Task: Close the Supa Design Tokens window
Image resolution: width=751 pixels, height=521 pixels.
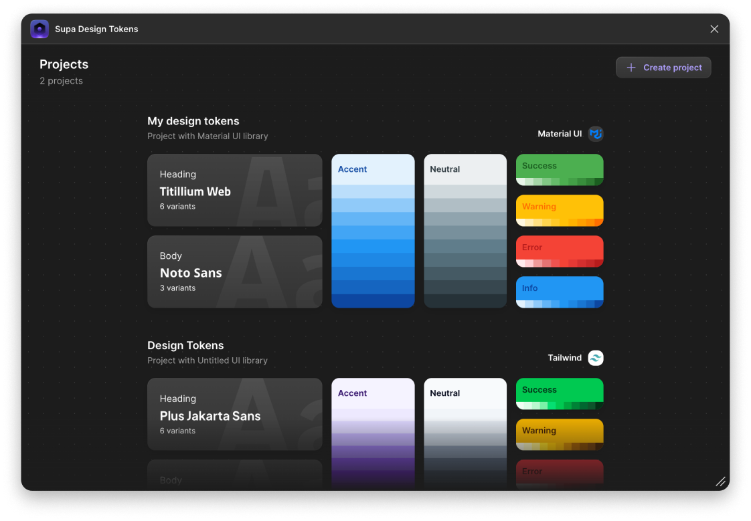Action: tap(714, 29)
